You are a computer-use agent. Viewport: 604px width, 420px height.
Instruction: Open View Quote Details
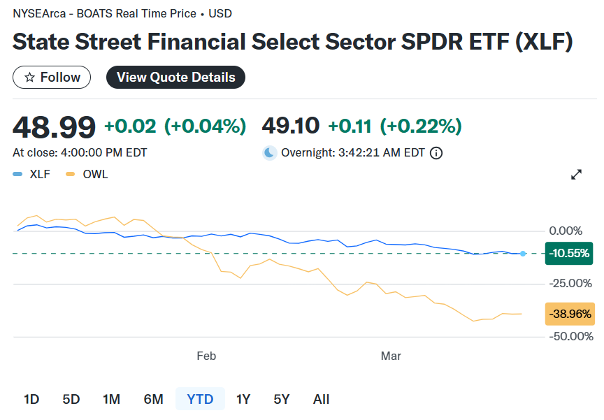(175, 78)
